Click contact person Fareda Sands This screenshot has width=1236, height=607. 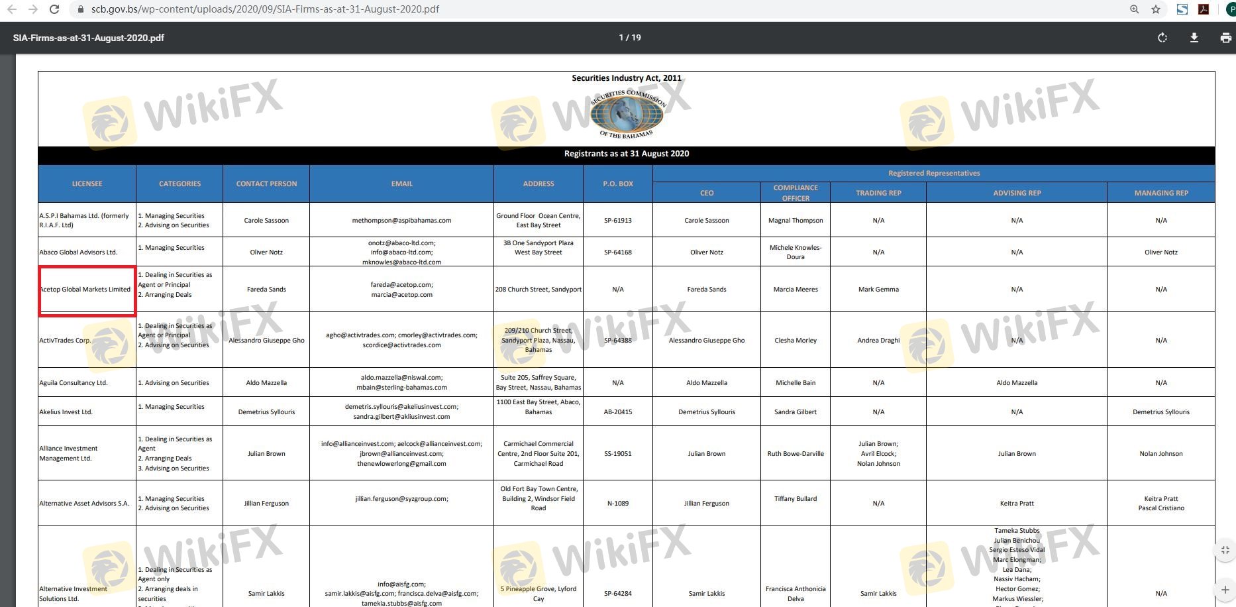[266, 290]
